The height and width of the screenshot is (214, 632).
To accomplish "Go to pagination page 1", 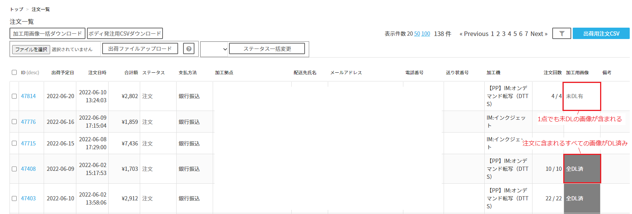I will pos(493,34).
